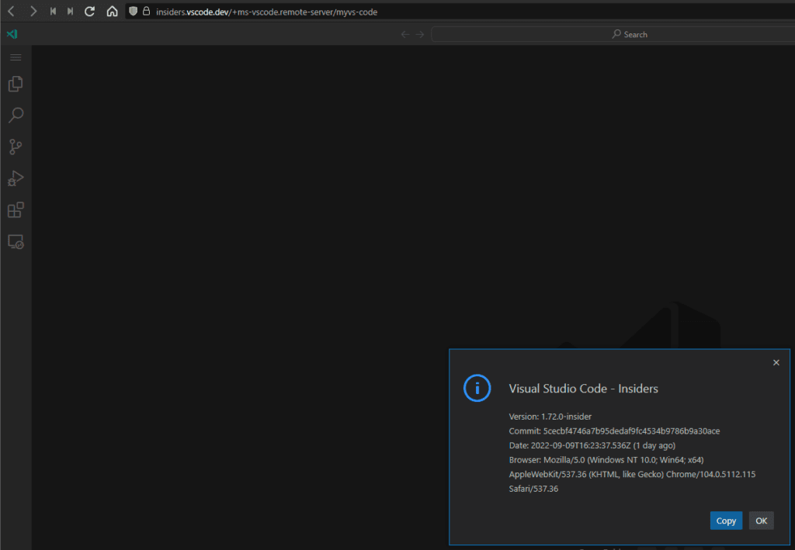Screen dimensions: 795x550
Task: Click the browser Rewind button
Action: pos(53,11)
